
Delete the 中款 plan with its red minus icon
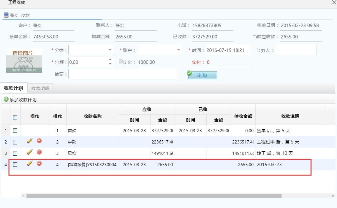point(39,141)
